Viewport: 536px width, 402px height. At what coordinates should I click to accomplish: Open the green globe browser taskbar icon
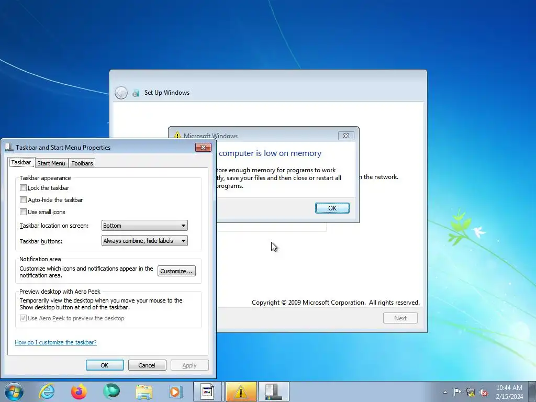pos(111,392)
